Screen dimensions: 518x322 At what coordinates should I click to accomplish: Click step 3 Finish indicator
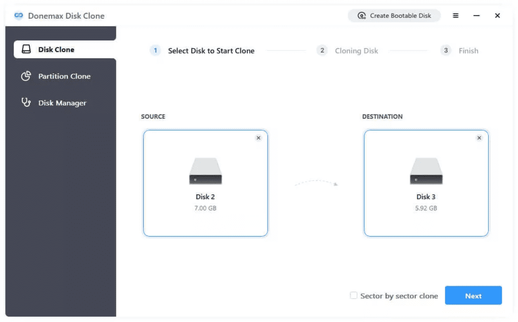445,51
